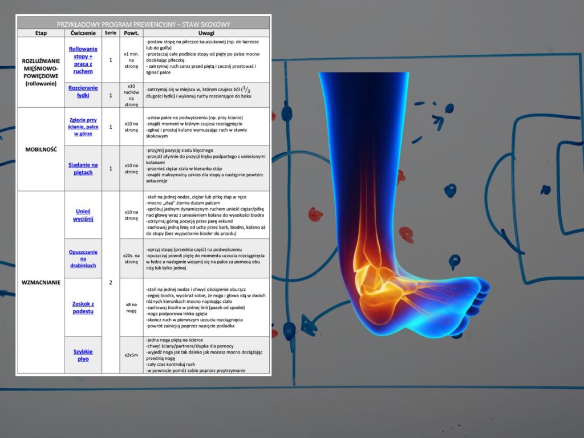Viewport: 584px width, 438px height.
Task: Click the Rozcieranie łydki exercise link
Action: 83,91
